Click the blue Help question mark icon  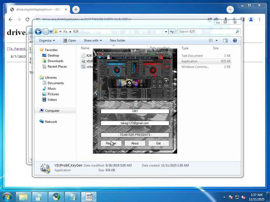[235, 40]
